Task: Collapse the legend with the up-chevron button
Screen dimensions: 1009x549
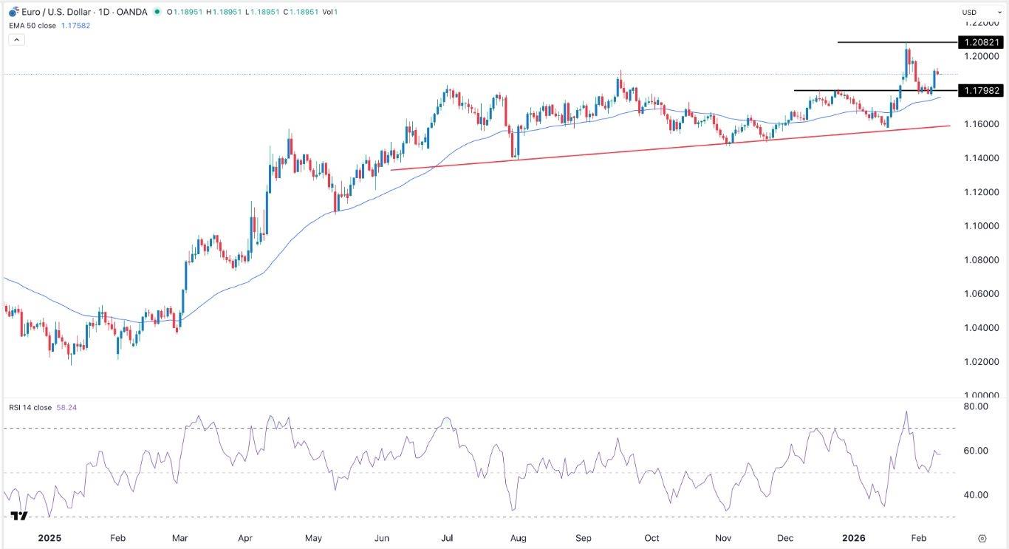Action: [16, 38]
